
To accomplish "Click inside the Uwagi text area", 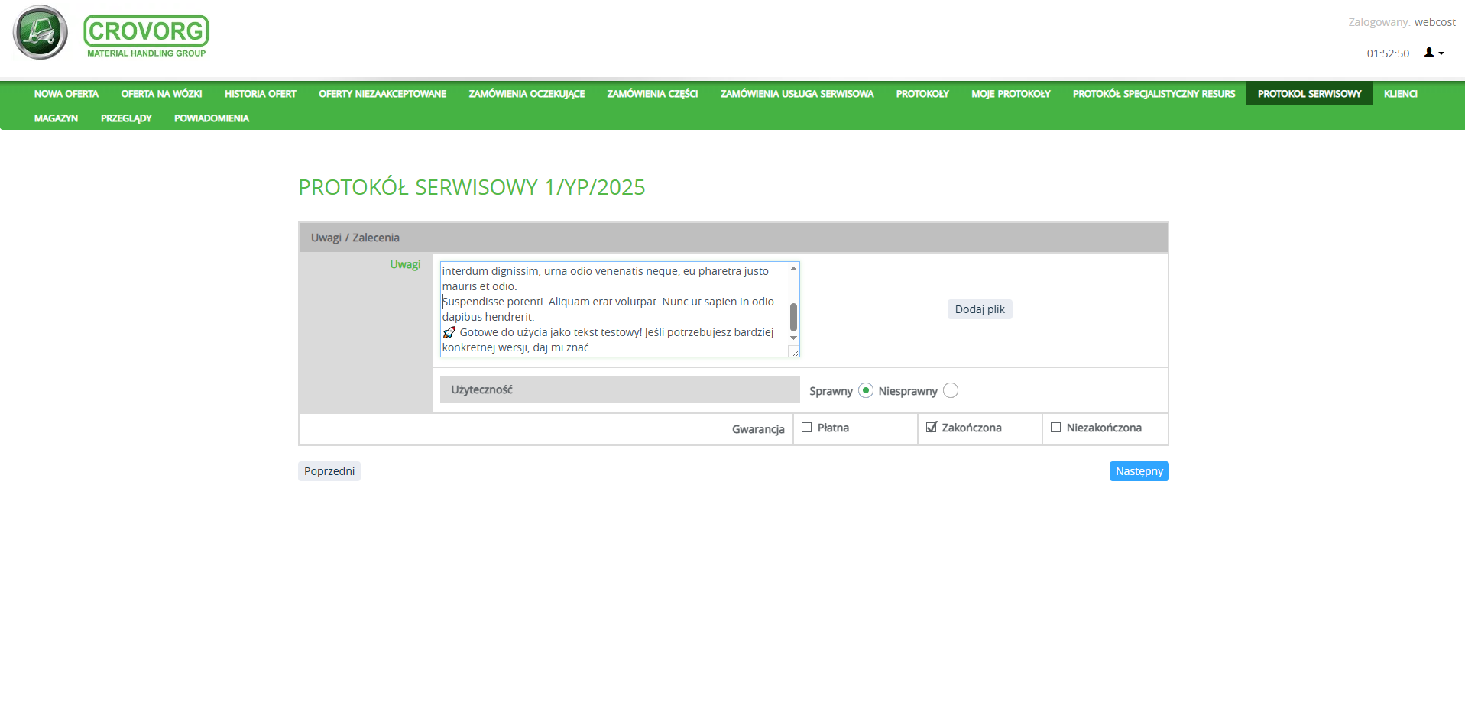I will coord(611,309).
